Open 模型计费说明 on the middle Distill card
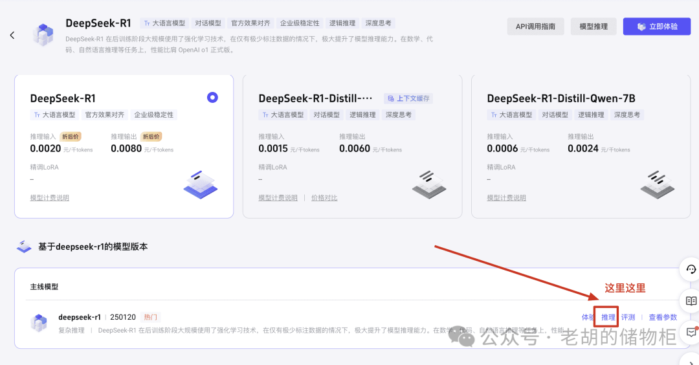Image resolution: width=699 pixels, height=365 pixels. coord(278,198)
